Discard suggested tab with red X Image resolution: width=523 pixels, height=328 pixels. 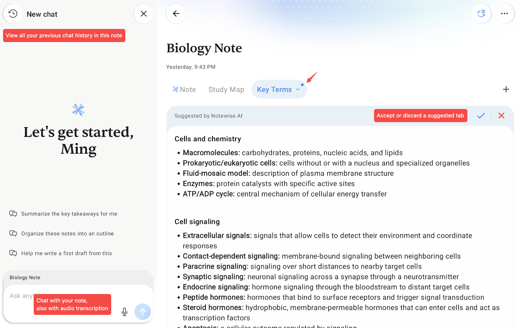pyautogui.click(x=501, y=116)
